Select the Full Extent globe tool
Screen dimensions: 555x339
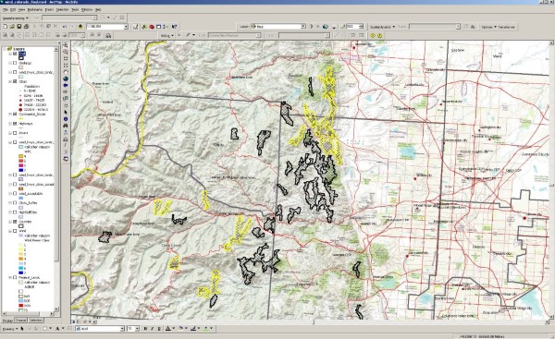(x=66, y=79)
